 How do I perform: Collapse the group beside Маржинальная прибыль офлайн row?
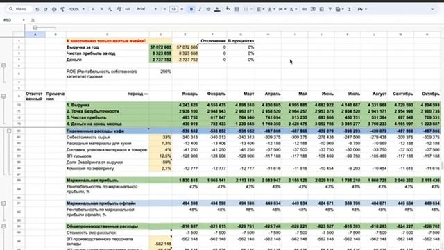click(3, 203)
